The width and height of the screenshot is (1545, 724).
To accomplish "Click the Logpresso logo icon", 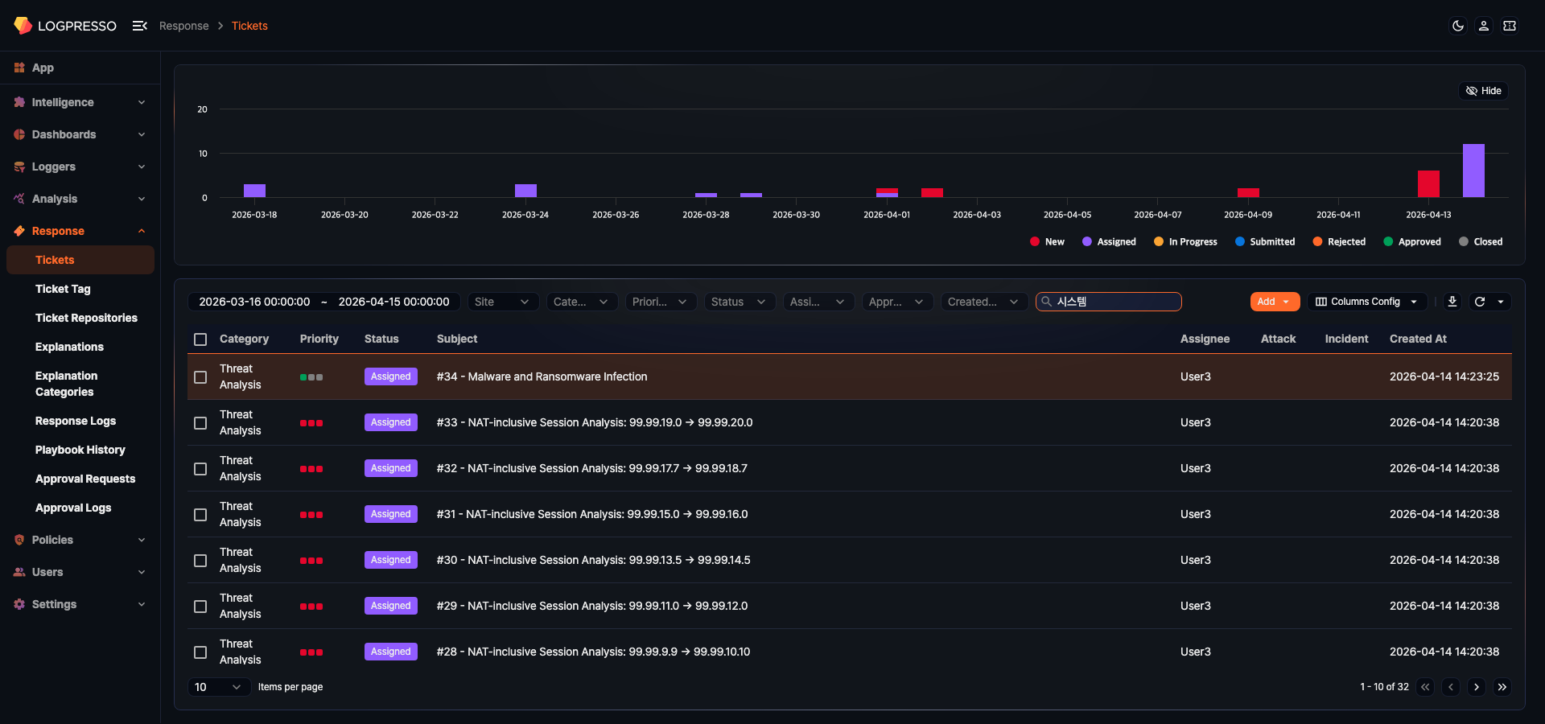I will [x=23, y=25].
